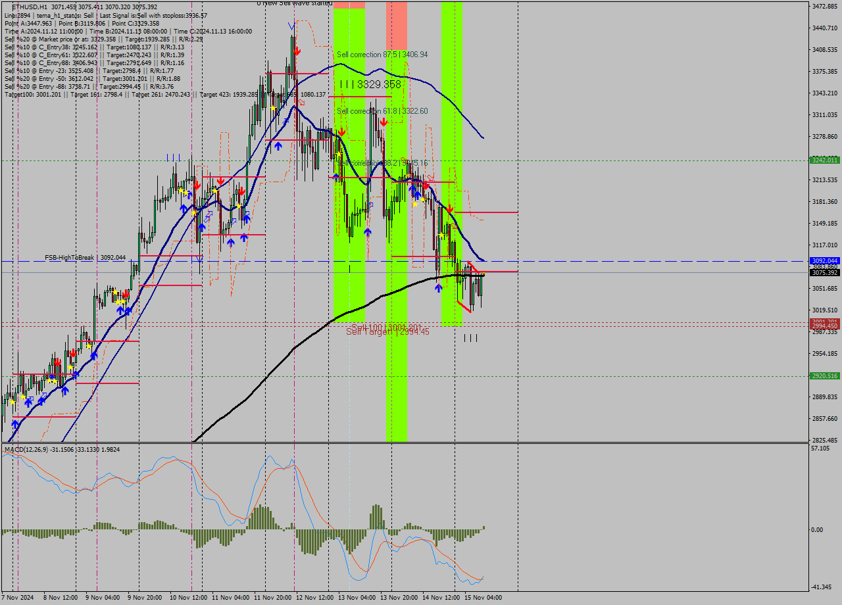Click 3311.035 on the price scale
Image resolution: width=842 pixels, height=605 pixels.
point(825,115)
